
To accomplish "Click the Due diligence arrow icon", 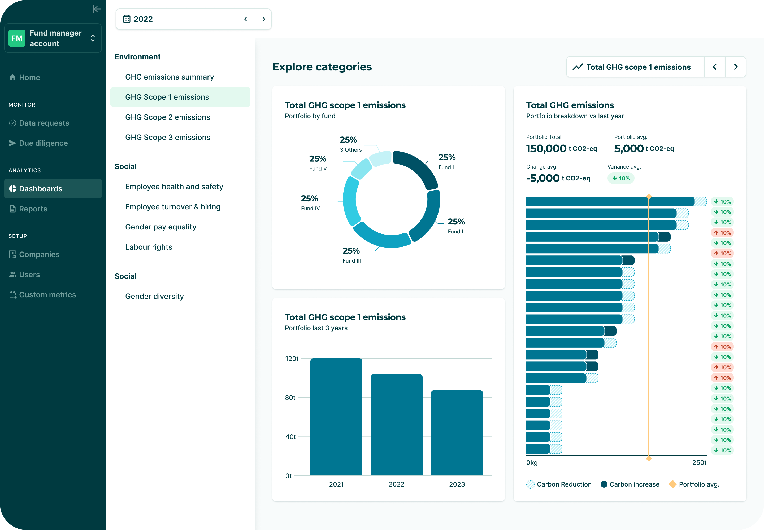I will [13, 143].
